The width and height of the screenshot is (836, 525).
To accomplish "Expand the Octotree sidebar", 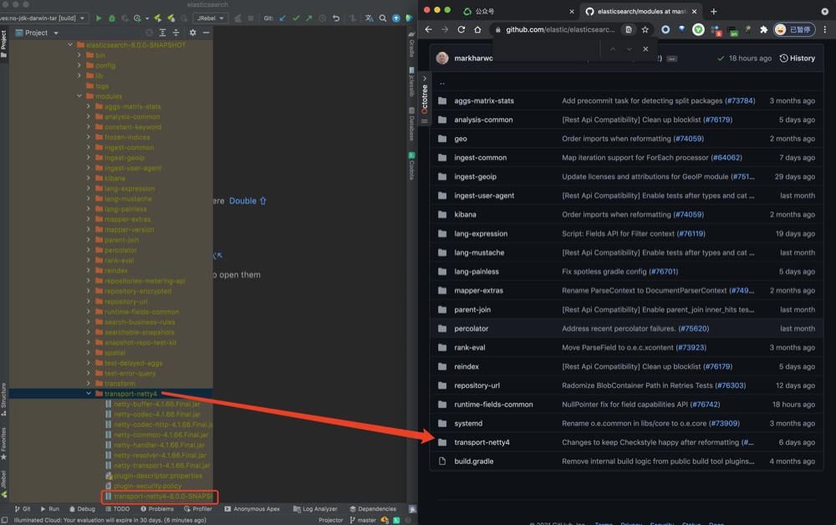I will tap(425, 79).
